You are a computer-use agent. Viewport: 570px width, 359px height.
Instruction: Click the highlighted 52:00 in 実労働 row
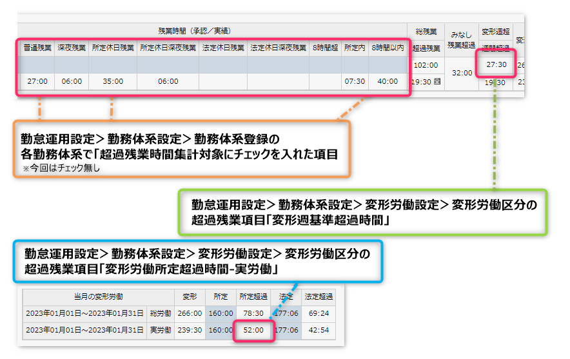[253, 330]
